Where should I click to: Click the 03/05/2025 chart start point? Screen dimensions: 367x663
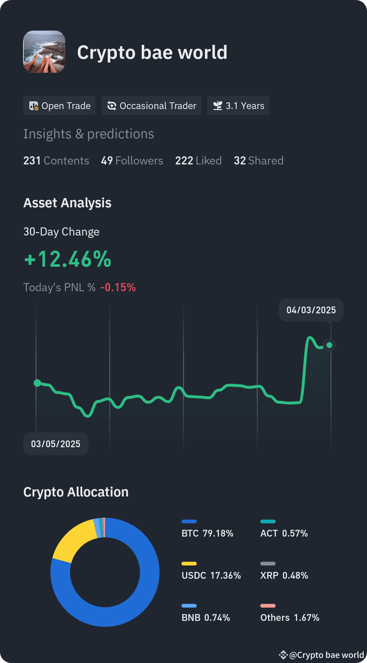(37, 383)
